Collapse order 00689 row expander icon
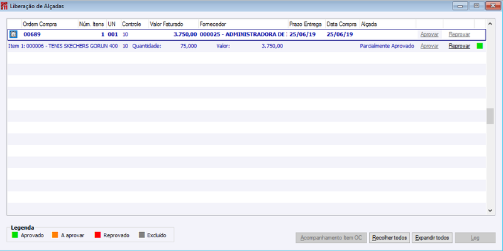The image size is (503, 251). 13,35
